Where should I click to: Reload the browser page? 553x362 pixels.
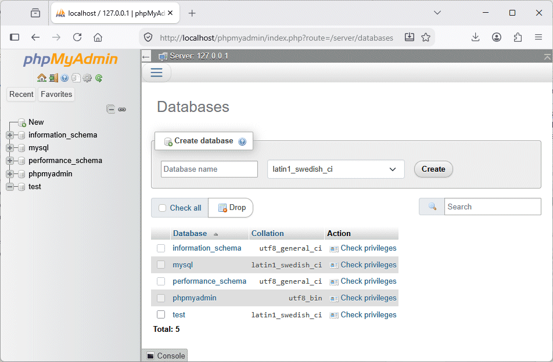(x=77, y=37)
